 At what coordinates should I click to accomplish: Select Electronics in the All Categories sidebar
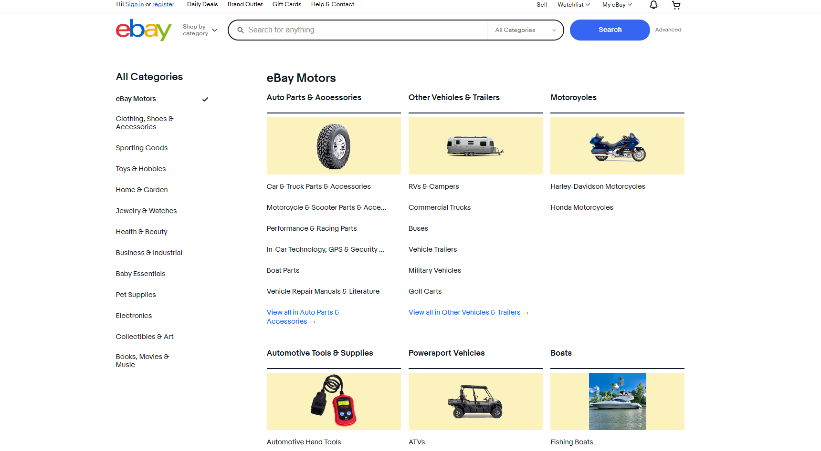click(x=134, y=316)
